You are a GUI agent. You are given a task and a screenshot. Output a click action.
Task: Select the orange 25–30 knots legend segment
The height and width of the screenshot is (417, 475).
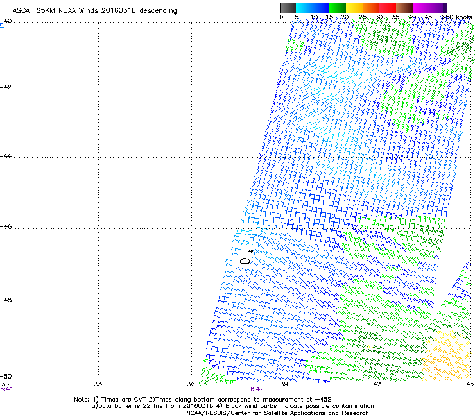(371, 8)
